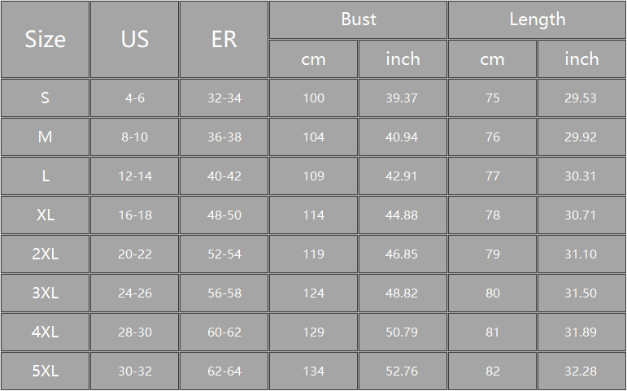Click the S size row label
Screen dimensions: 627x391
coord(45,98)
